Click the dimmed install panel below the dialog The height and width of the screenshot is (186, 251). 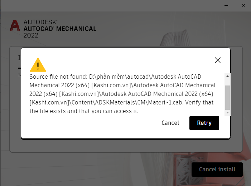[126, 146]
